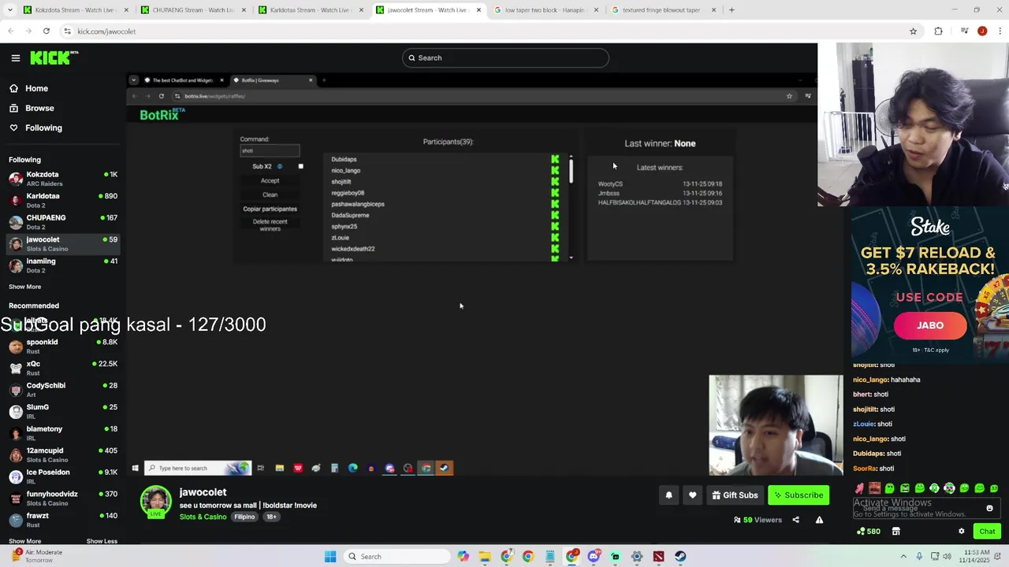The width and height of the screenshot is (1009, 567).
Task: Share the stream via share icon
Action: [x=795, y=520]
